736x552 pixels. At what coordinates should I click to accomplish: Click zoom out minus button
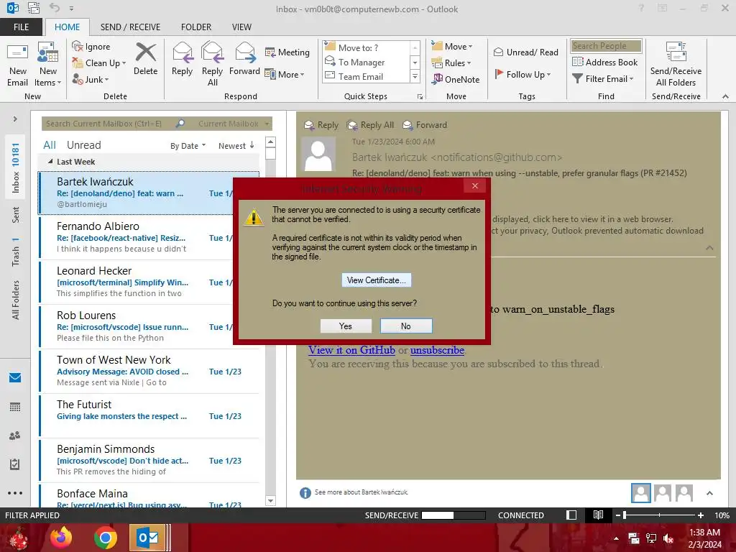point(618,515)
